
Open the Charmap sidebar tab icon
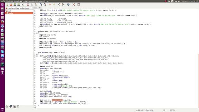pos(18,106)
